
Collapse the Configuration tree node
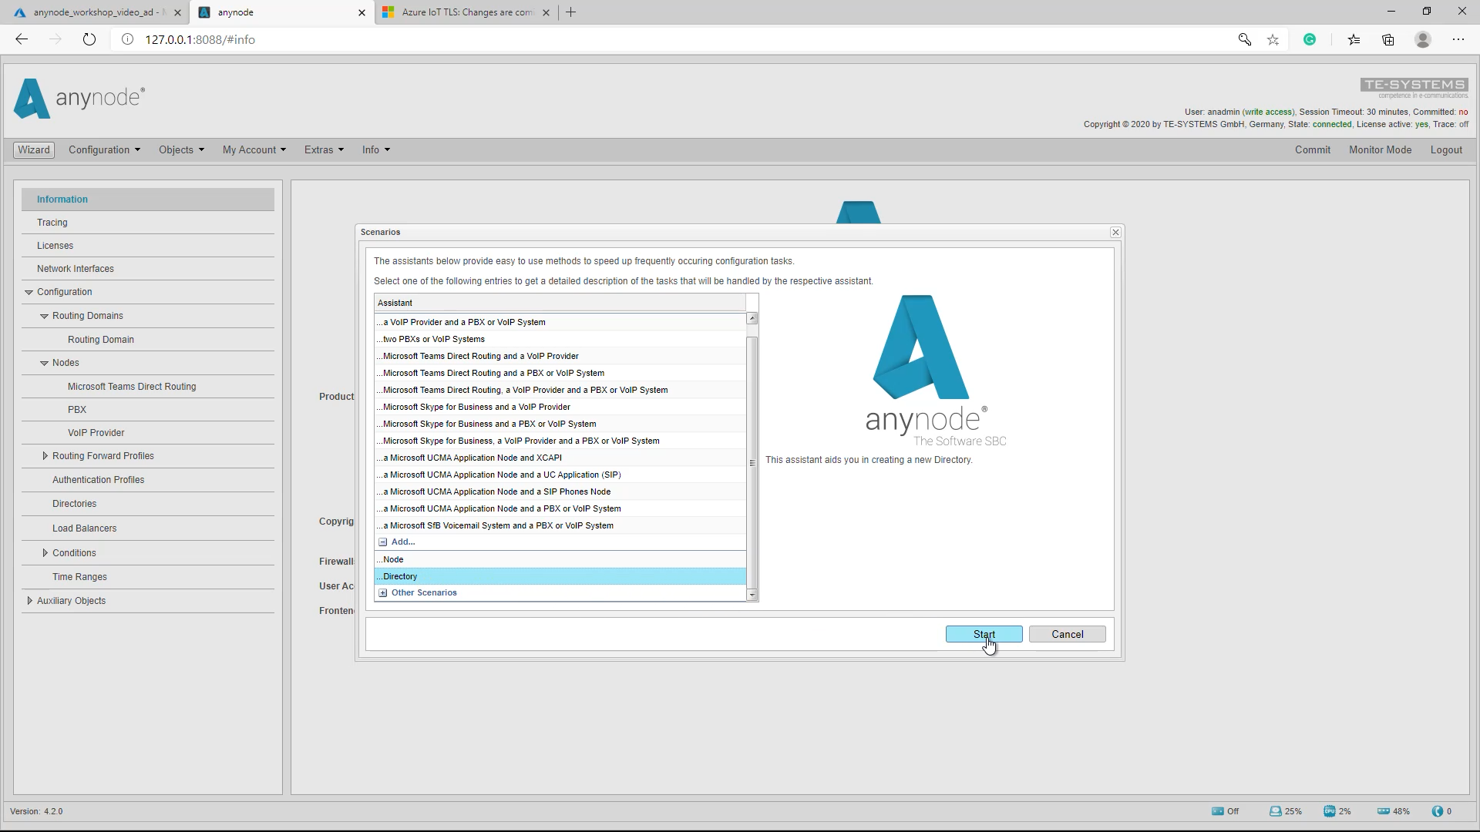coord(29,292)
